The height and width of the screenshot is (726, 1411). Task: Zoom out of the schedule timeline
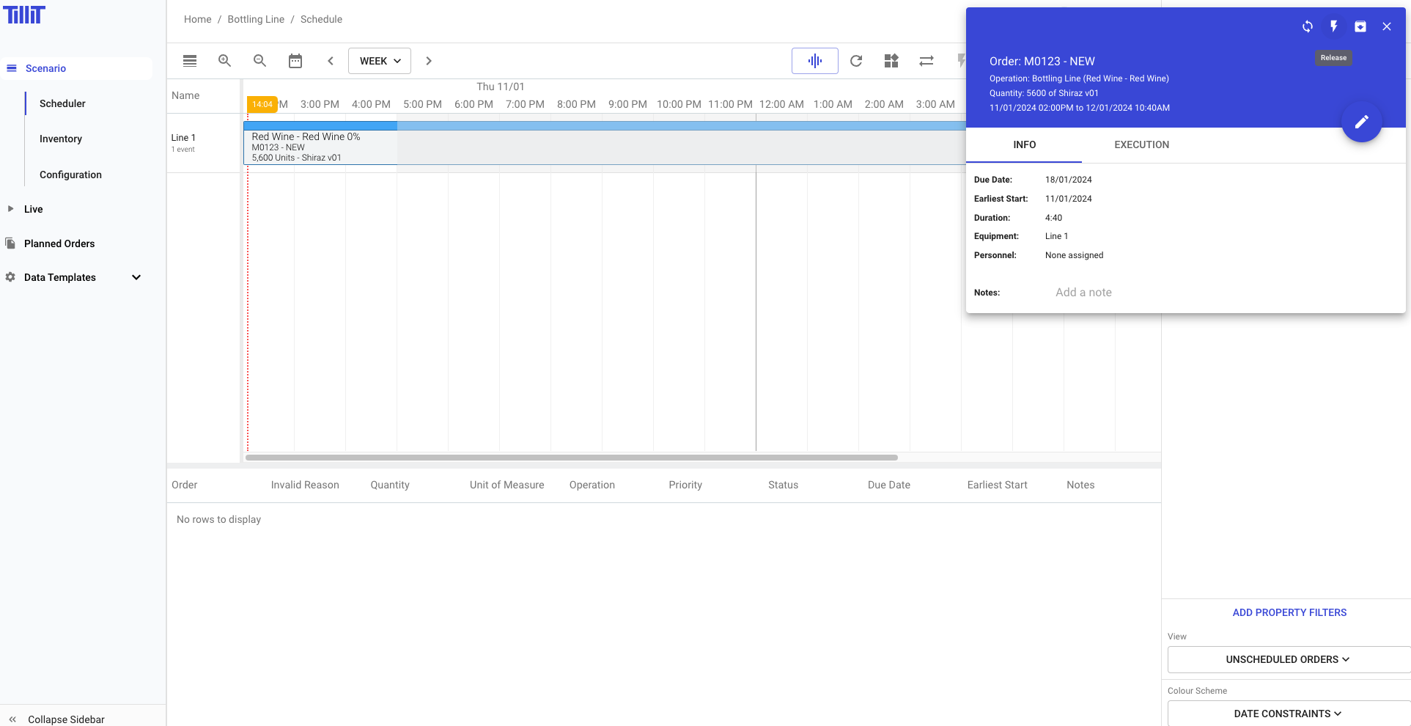[259, 61]
